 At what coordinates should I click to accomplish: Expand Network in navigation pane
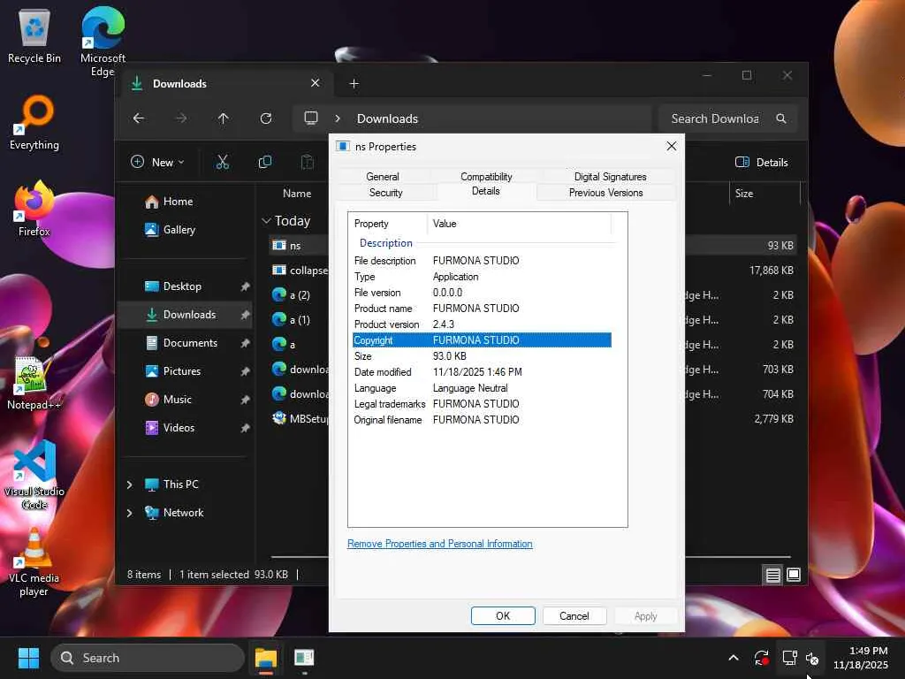tap(129, 513)
